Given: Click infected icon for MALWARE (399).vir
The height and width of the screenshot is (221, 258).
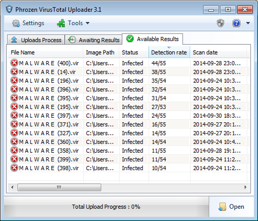Looking at the screenshot, I should pyautogui.click(x=14, y=159).
